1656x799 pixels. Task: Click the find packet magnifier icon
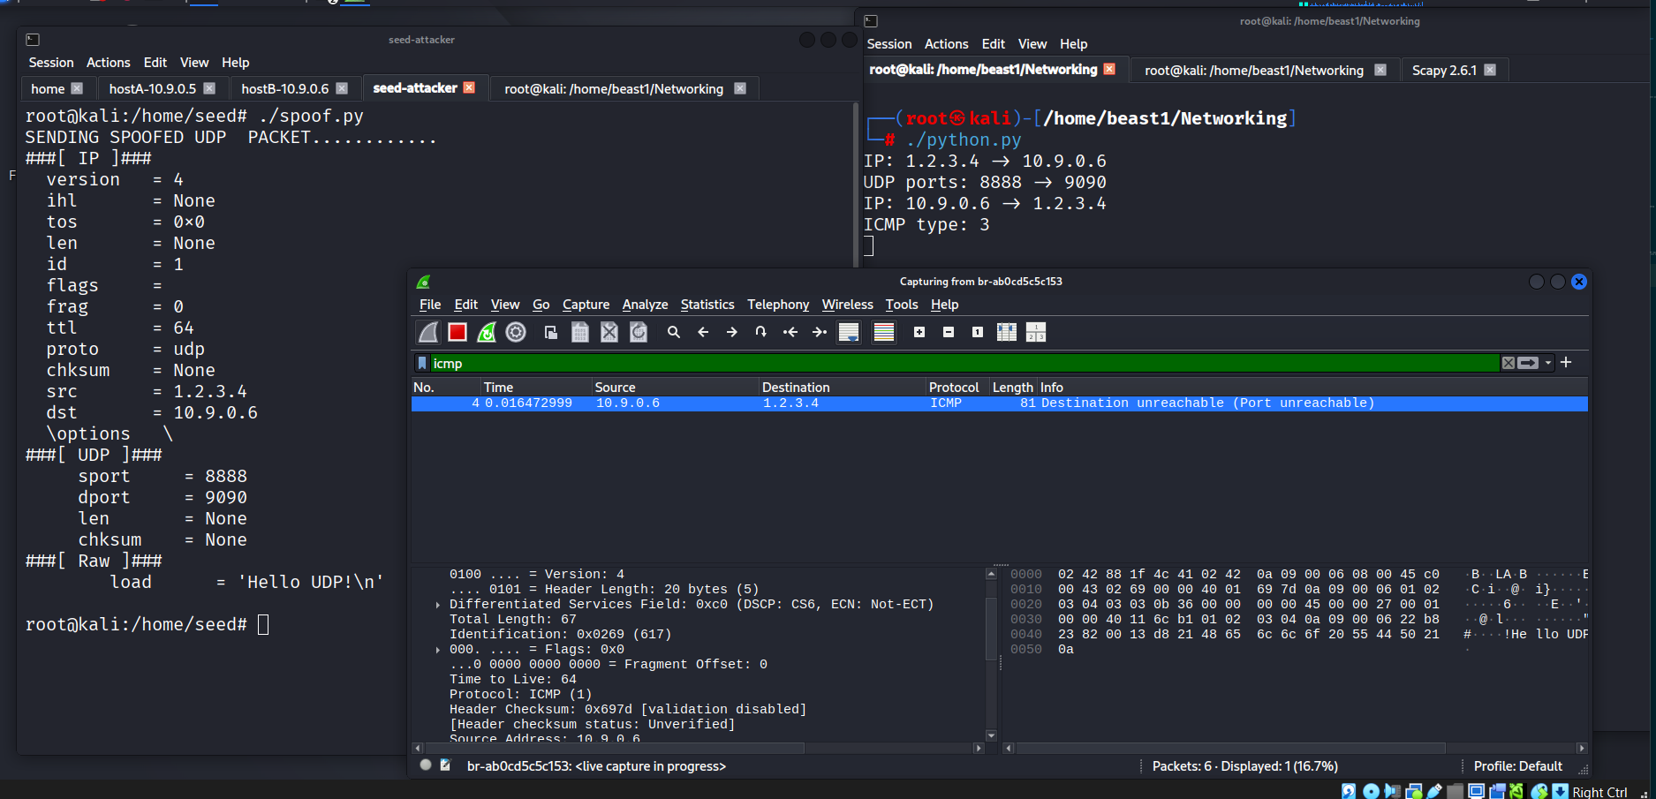pyautogui.click(x=674, y=332)
